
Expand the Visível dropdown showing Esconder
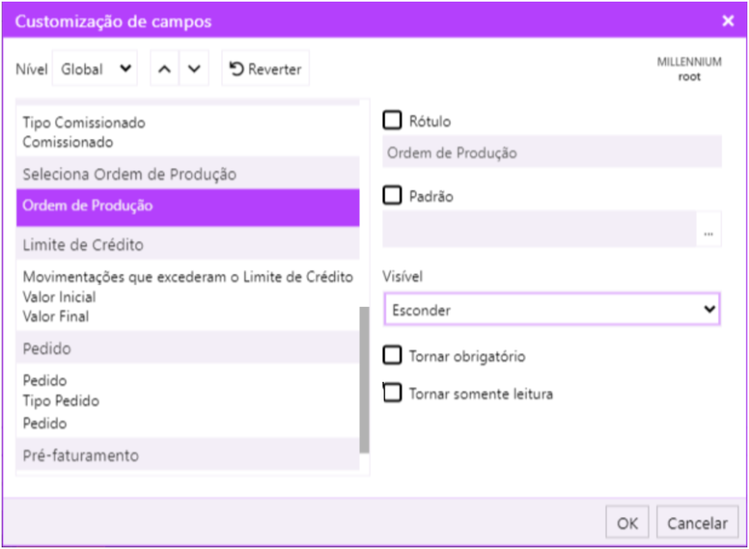pos(552,309)
